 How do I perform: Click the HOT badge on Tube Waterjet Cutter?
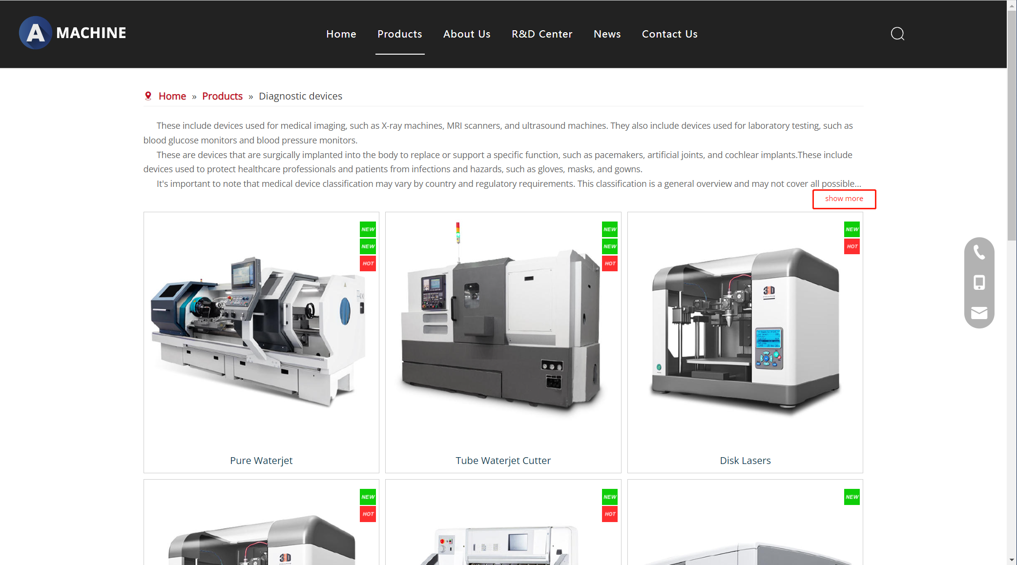click(x=610, y=263)
